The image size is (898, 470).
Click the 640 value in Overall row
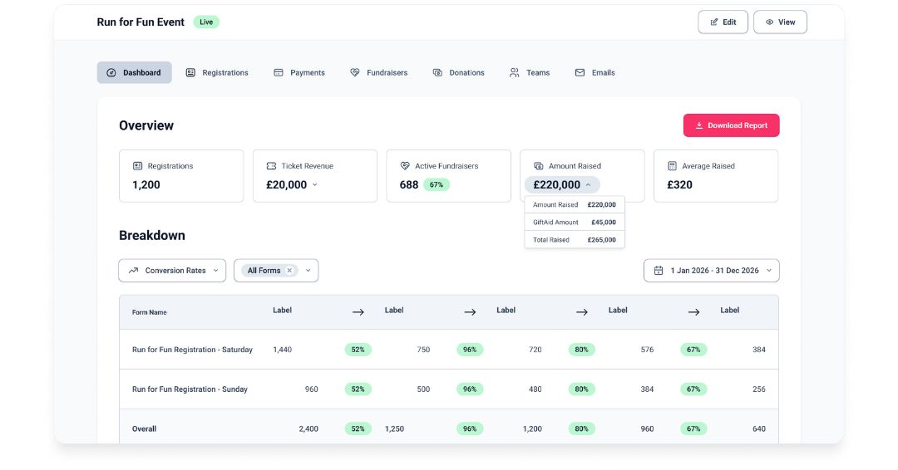point(759,428)
